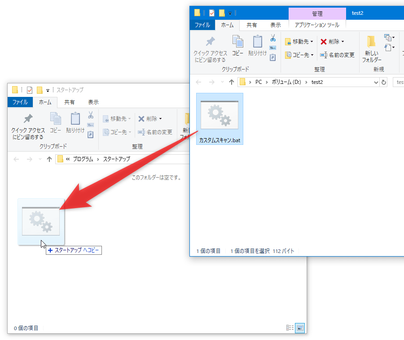Click Rename button in Startup window
This screenshot has width=404, height=340.
(155, 132)
